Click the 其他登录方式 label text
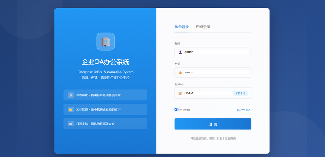Viewport: 325px width, 157px height. (x=199, y=138)
